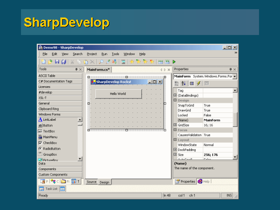This screenshot has width=280, height=210.
Task: Click the (Name) value MainForm field
Action: click(218, 120)
